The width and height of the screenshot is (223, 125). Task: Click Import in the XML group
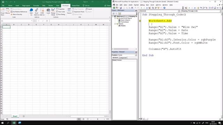pyautogui.click(x=89, y=9)
